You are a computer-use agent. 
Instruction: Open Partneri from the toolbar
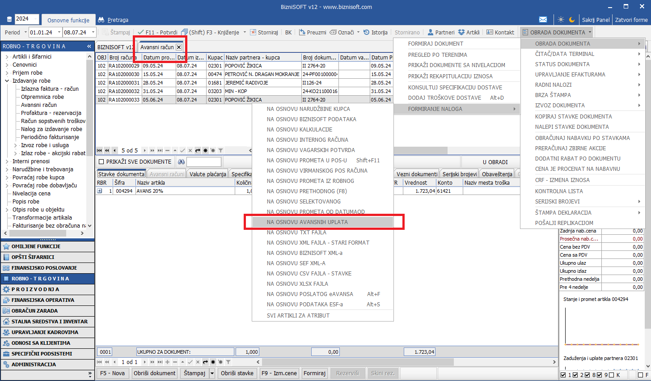tap(441, 32)
